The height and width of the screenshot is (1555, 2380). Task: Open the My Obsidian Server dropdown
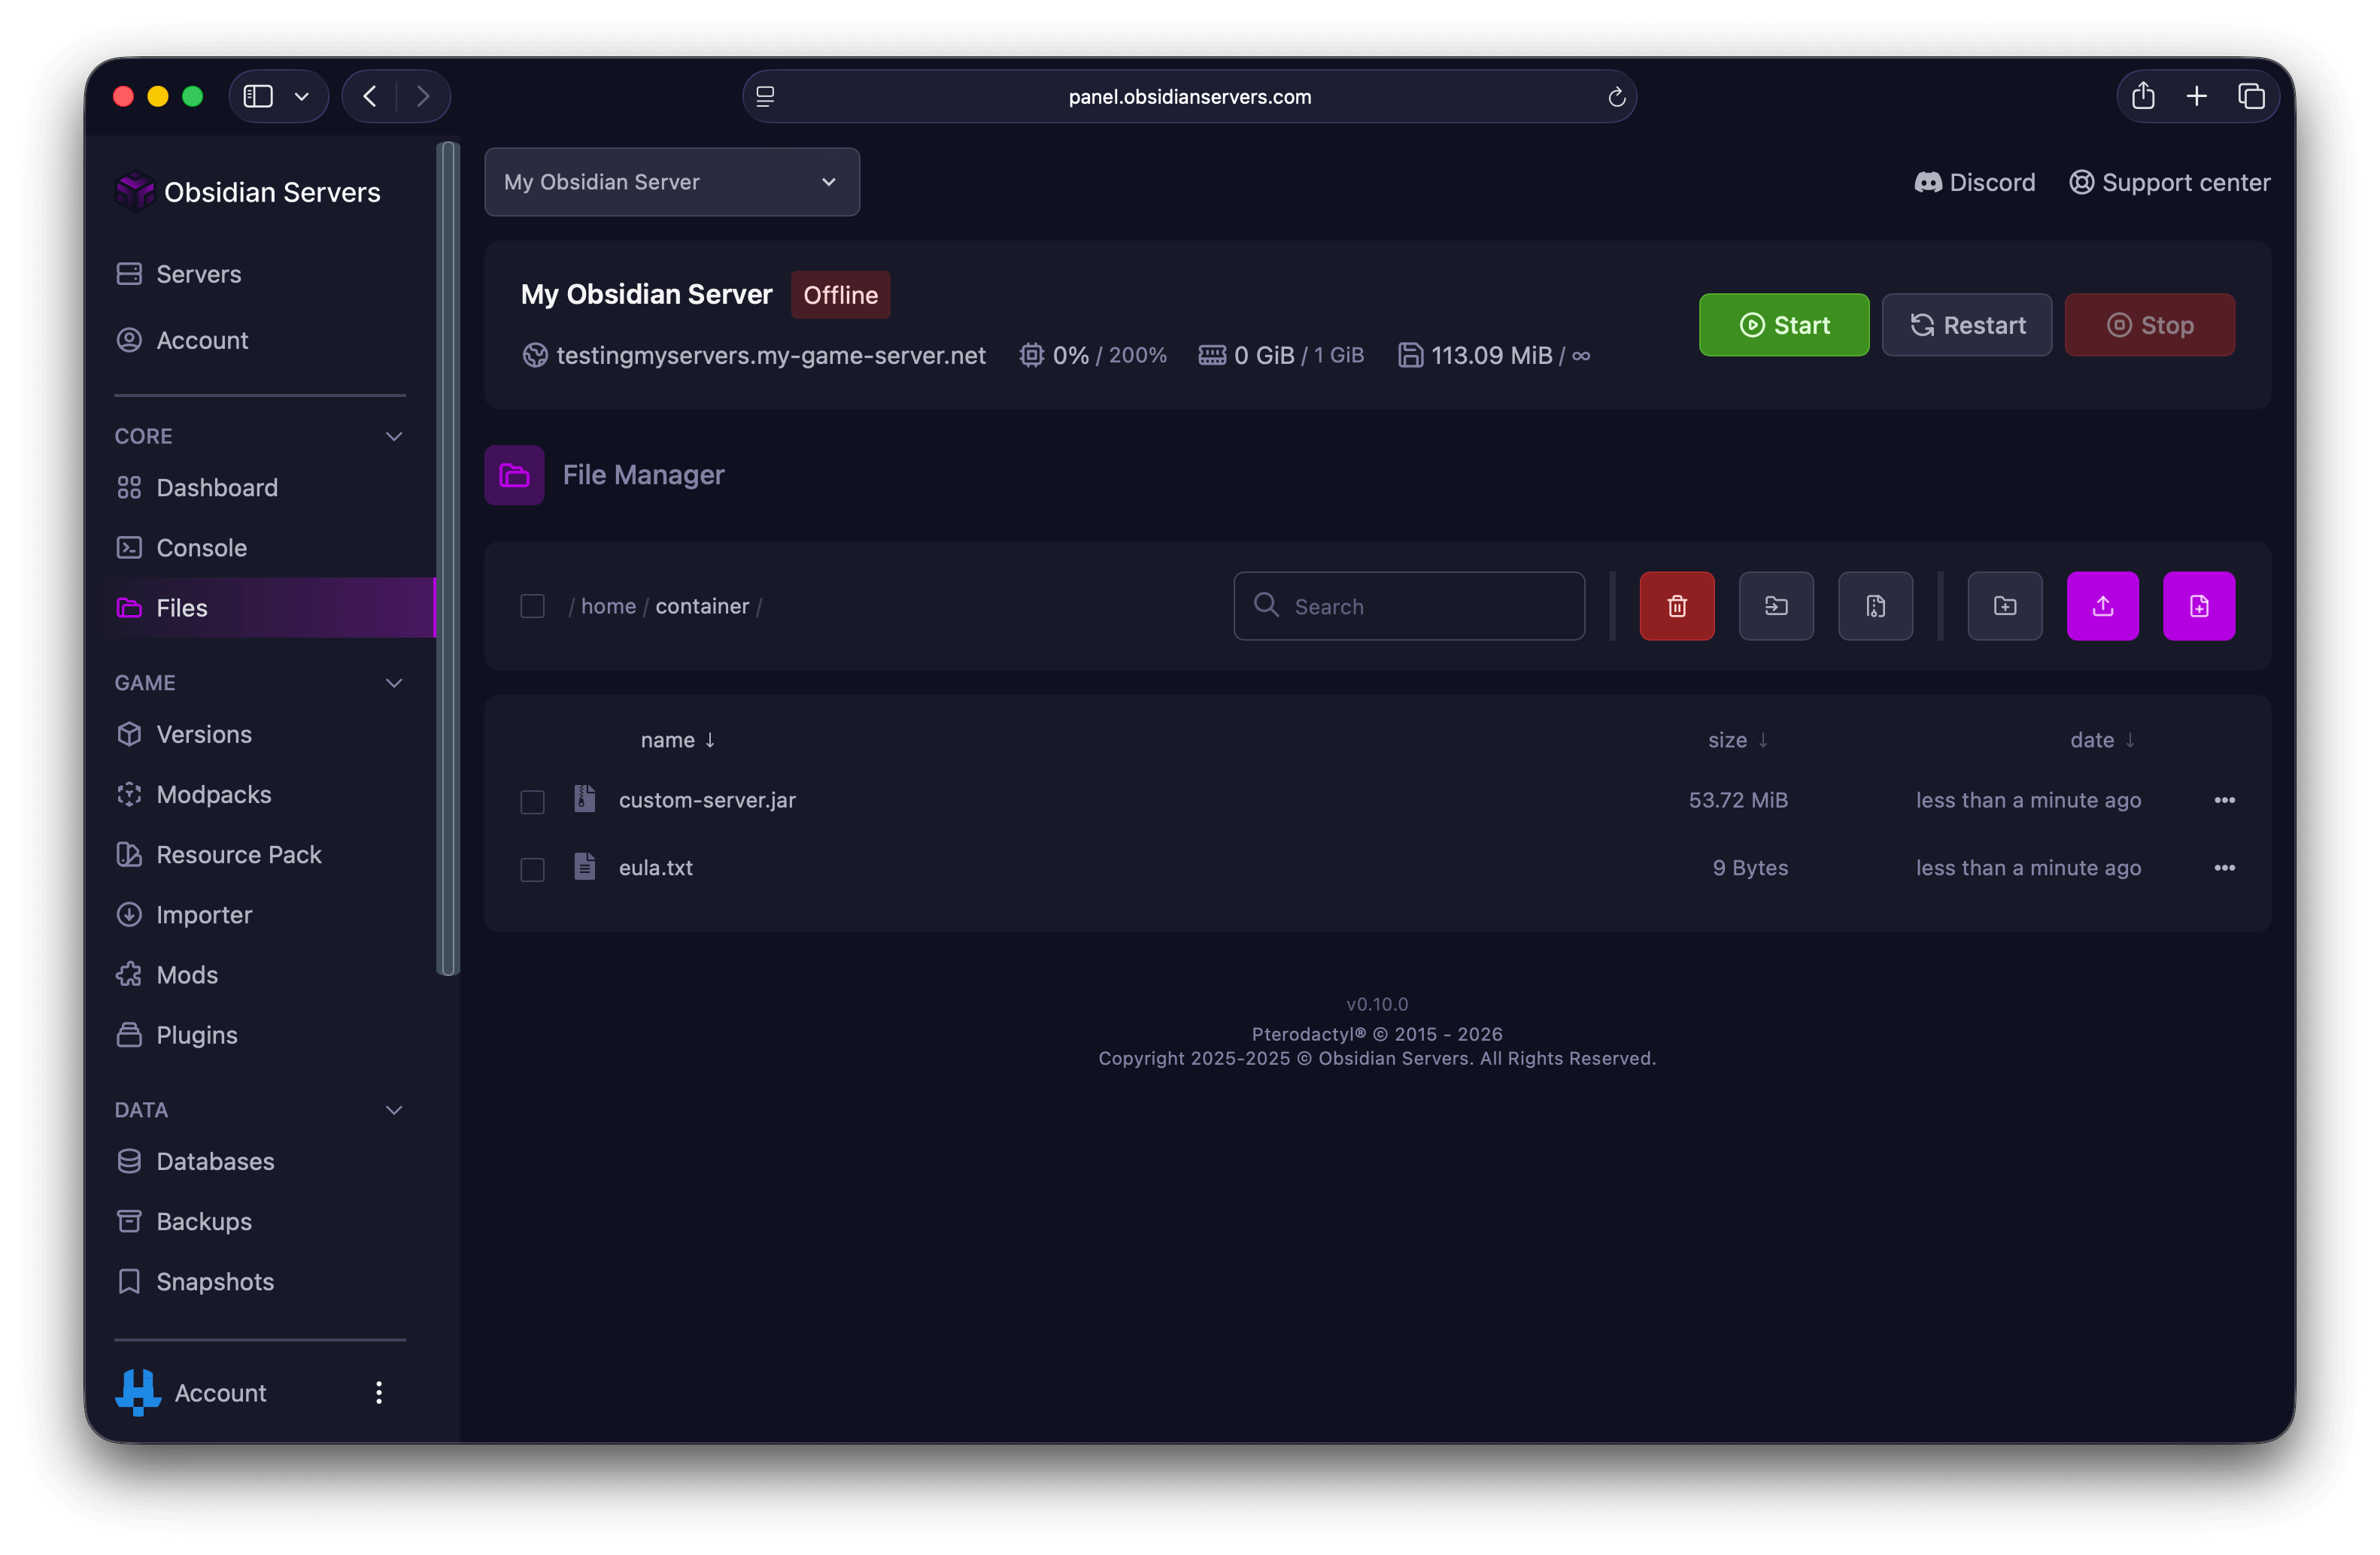pyautogui.click(x=672, y=182)
